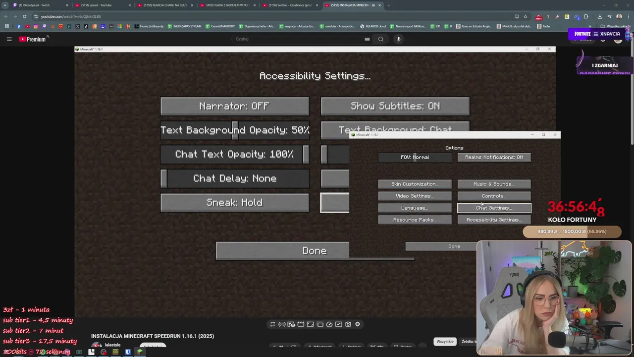Click the browser address bar URL

coord(71,16)
